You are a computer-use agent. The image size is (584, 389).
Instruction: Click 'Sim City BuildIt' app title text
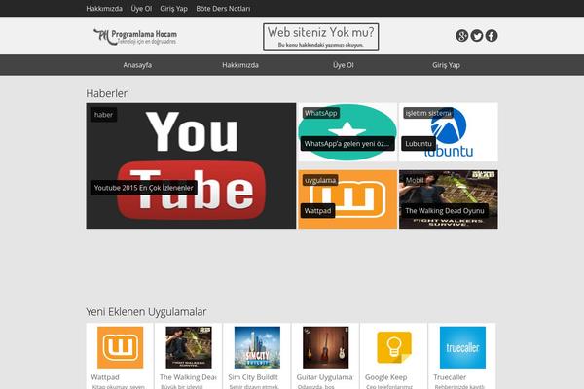(253, 377)
